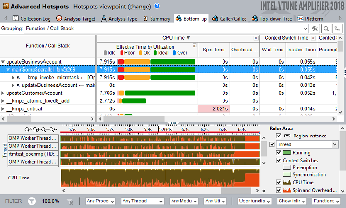
Task: Clear filters with the crossed funnel icon
Action: point(70,201)
